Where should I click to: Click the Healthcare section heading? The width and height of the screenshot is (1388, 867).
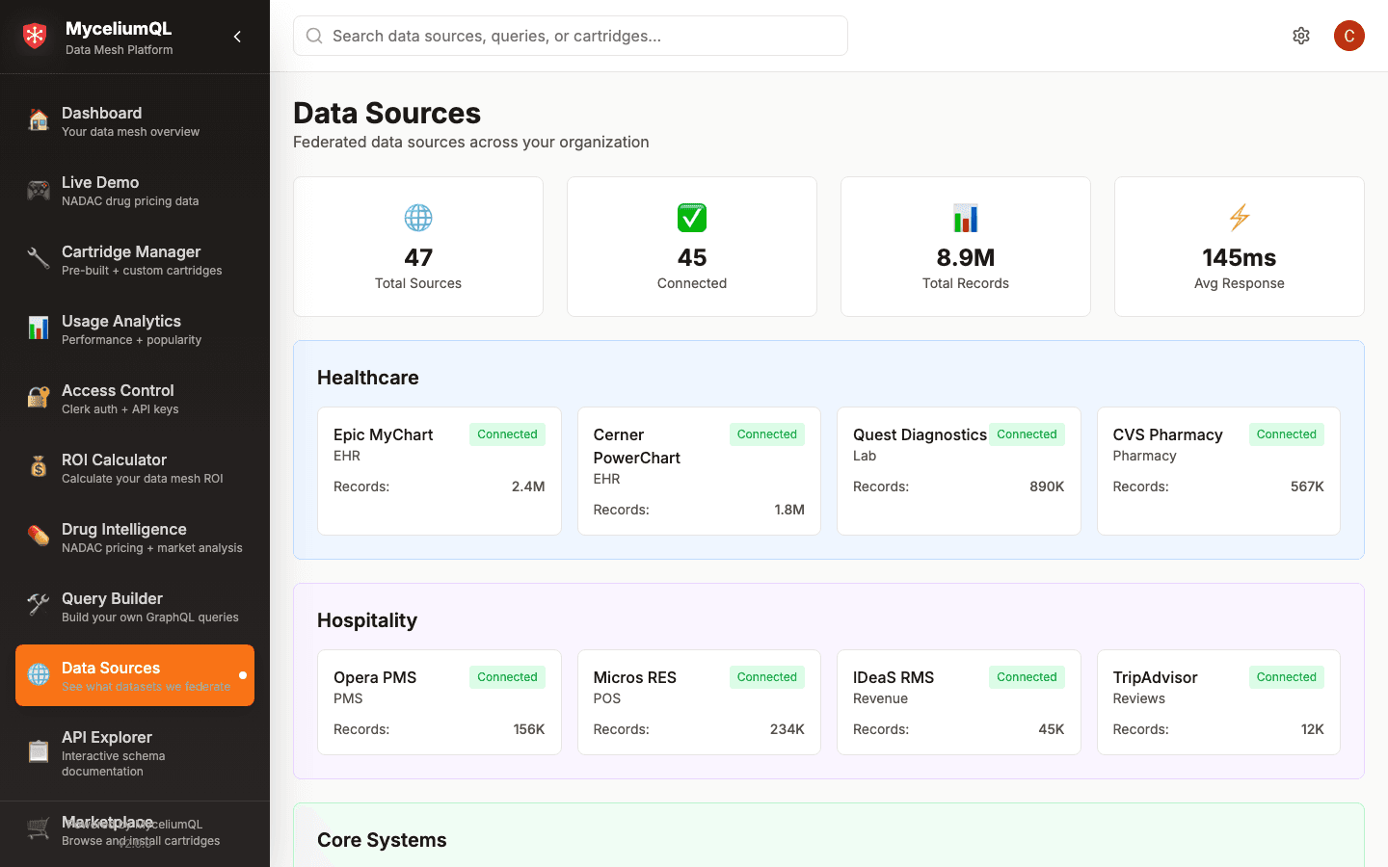368,378
